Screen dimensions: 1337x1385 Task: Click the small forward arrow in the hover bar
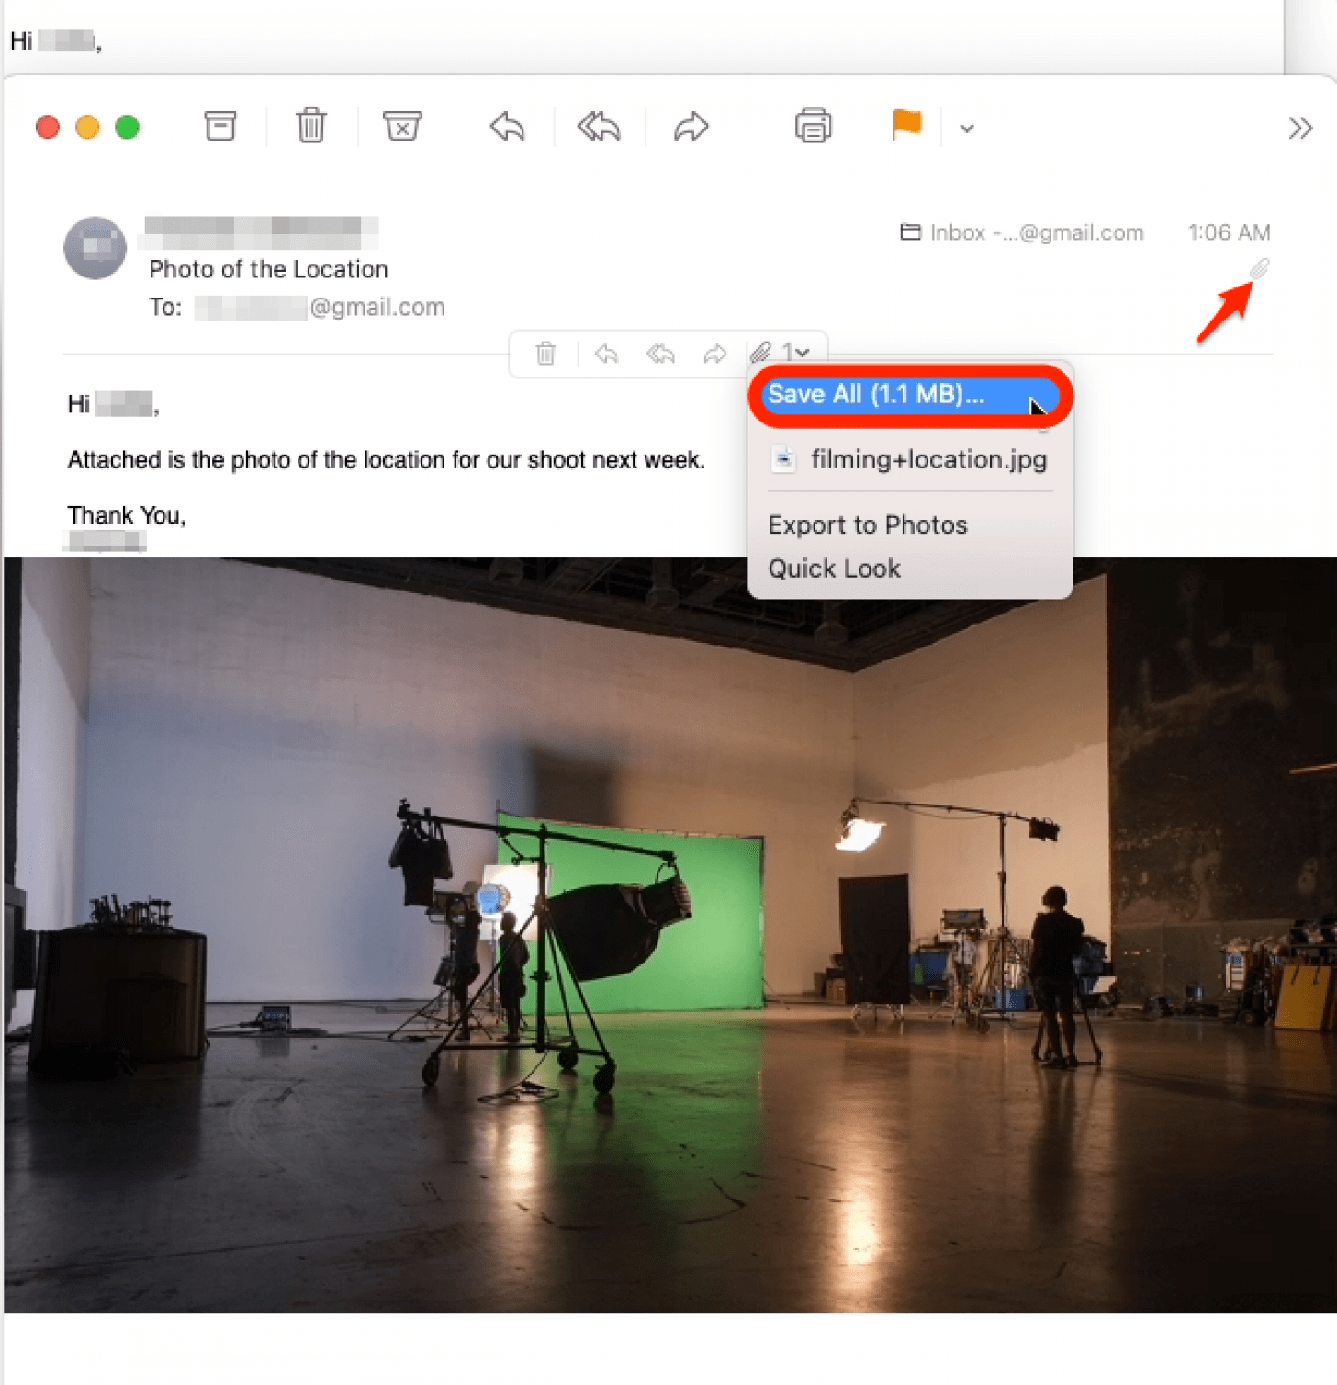click(714, 353)
